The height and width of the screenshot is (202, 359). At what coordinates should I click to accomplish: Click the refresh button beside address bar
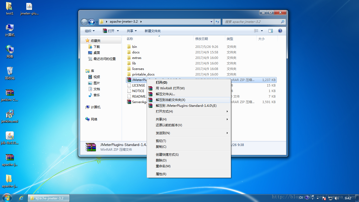(x=217, y=22)
